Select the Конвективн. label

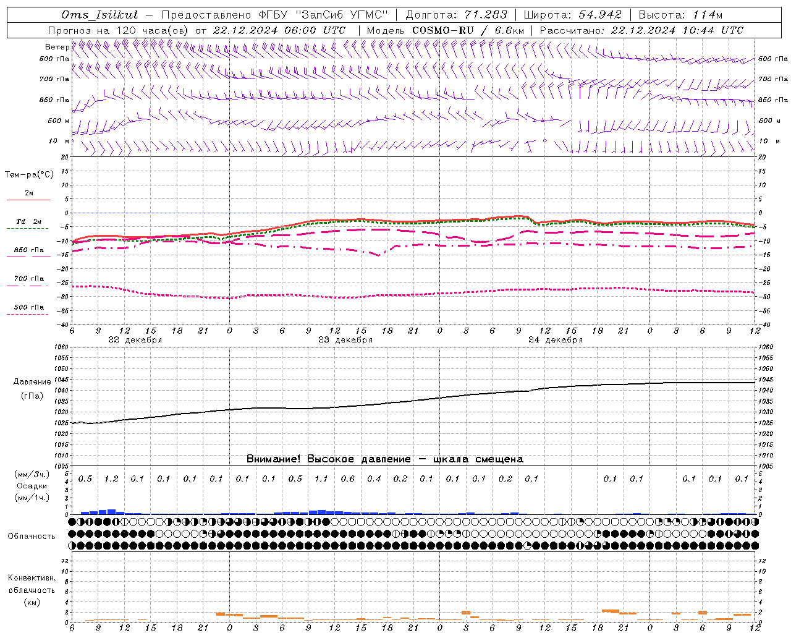(x=32, y=578)
